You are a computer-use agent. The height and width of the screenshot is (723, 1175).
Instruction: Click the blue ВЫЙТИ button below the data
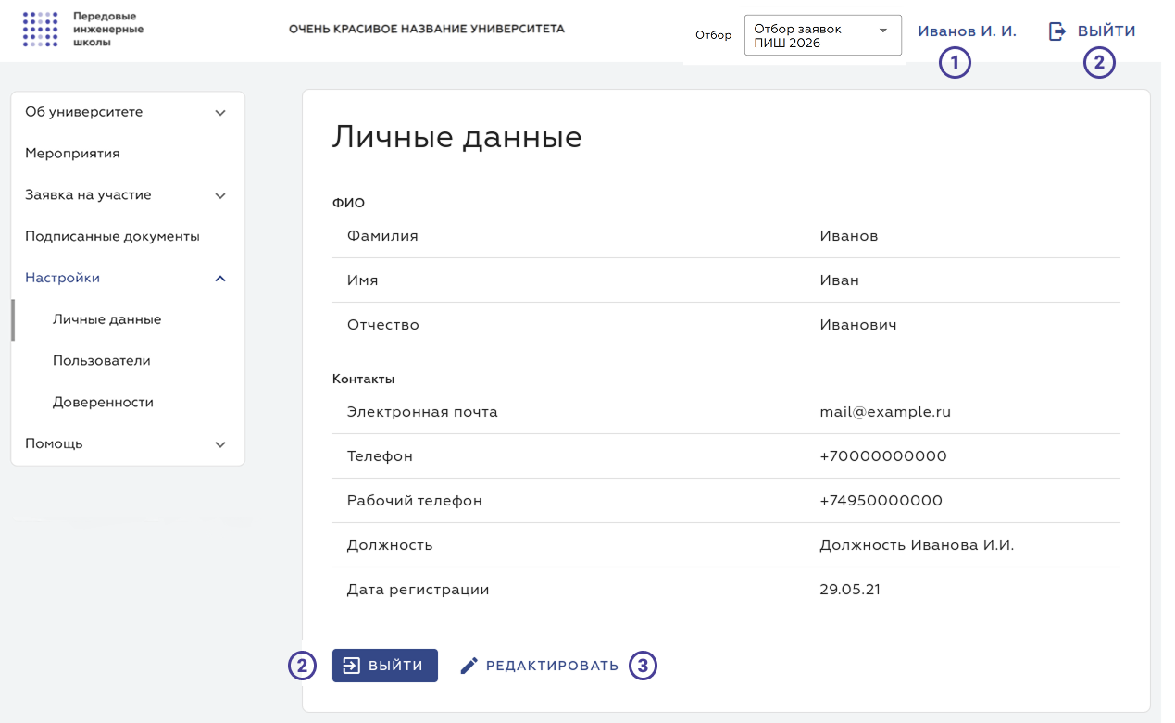pyautogui.click(x=384, y=666)
